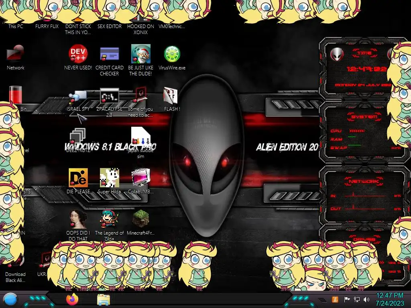The width and height of the screenshot is (411, 308).
Task: Launch the CREDIT CARD CHECKER shortcut
Action: (x=109, y=54)
